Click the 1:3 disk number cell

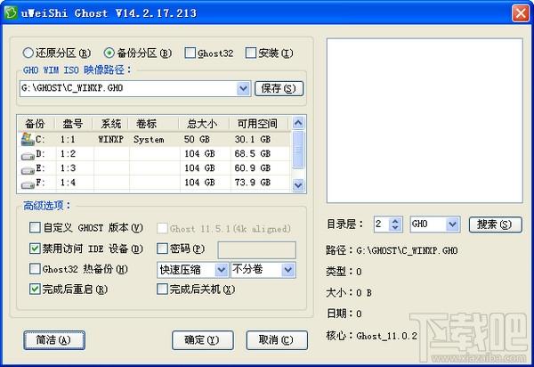(69, 168)
